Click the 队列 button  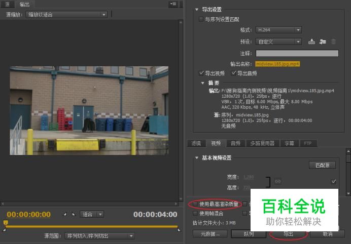point(249,234)
